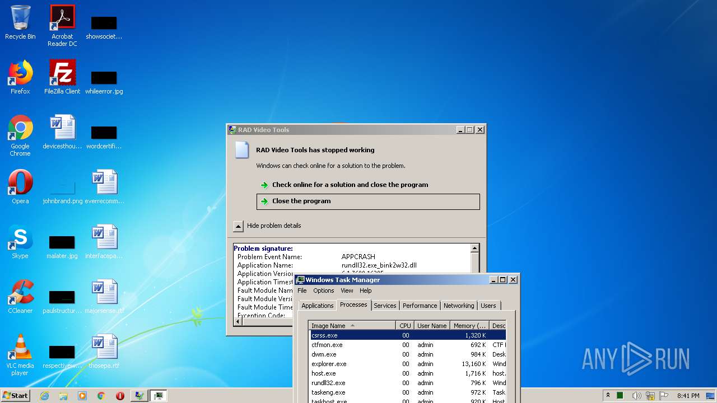Select the interfacepa Word document icon
This screenshot has height=403, width=717.
point(104,242)
